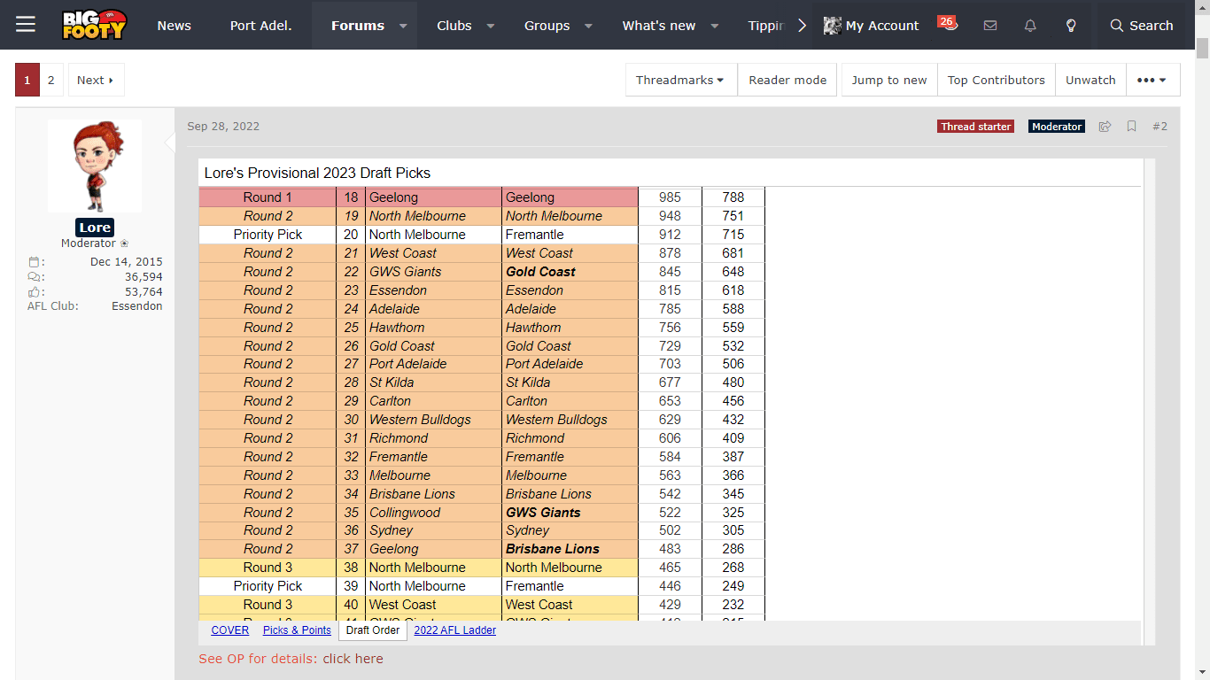Image resolution: width=1210 pixels, height=680 pixels.
Task: Open the Clubs nav item
Action: click(454, 26)
